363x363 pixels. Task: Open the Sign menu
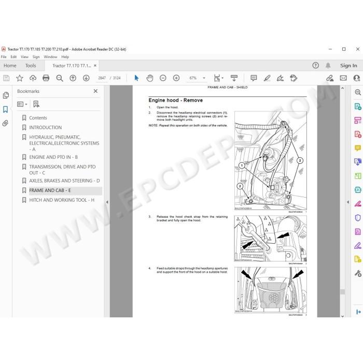point(36,57)
